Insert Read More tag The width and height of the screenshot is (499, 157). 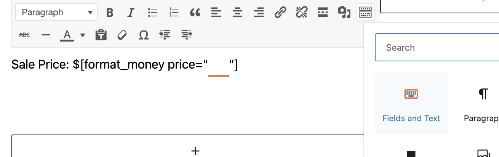[x=323, y=13]
